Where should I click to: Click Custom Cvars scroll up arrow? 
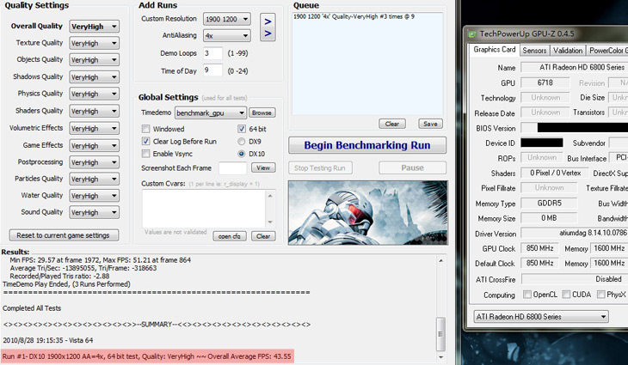pyautogui.click(x=270, y=196)
